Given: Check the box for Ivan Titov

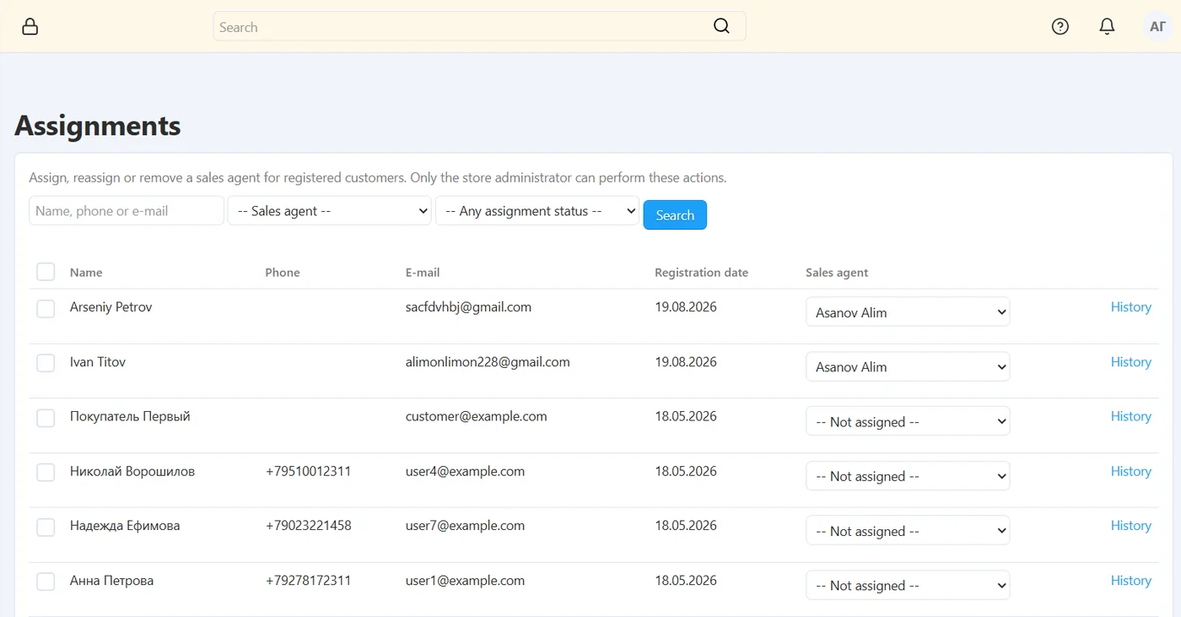Looking at the screenshot, I should [46, 363].
